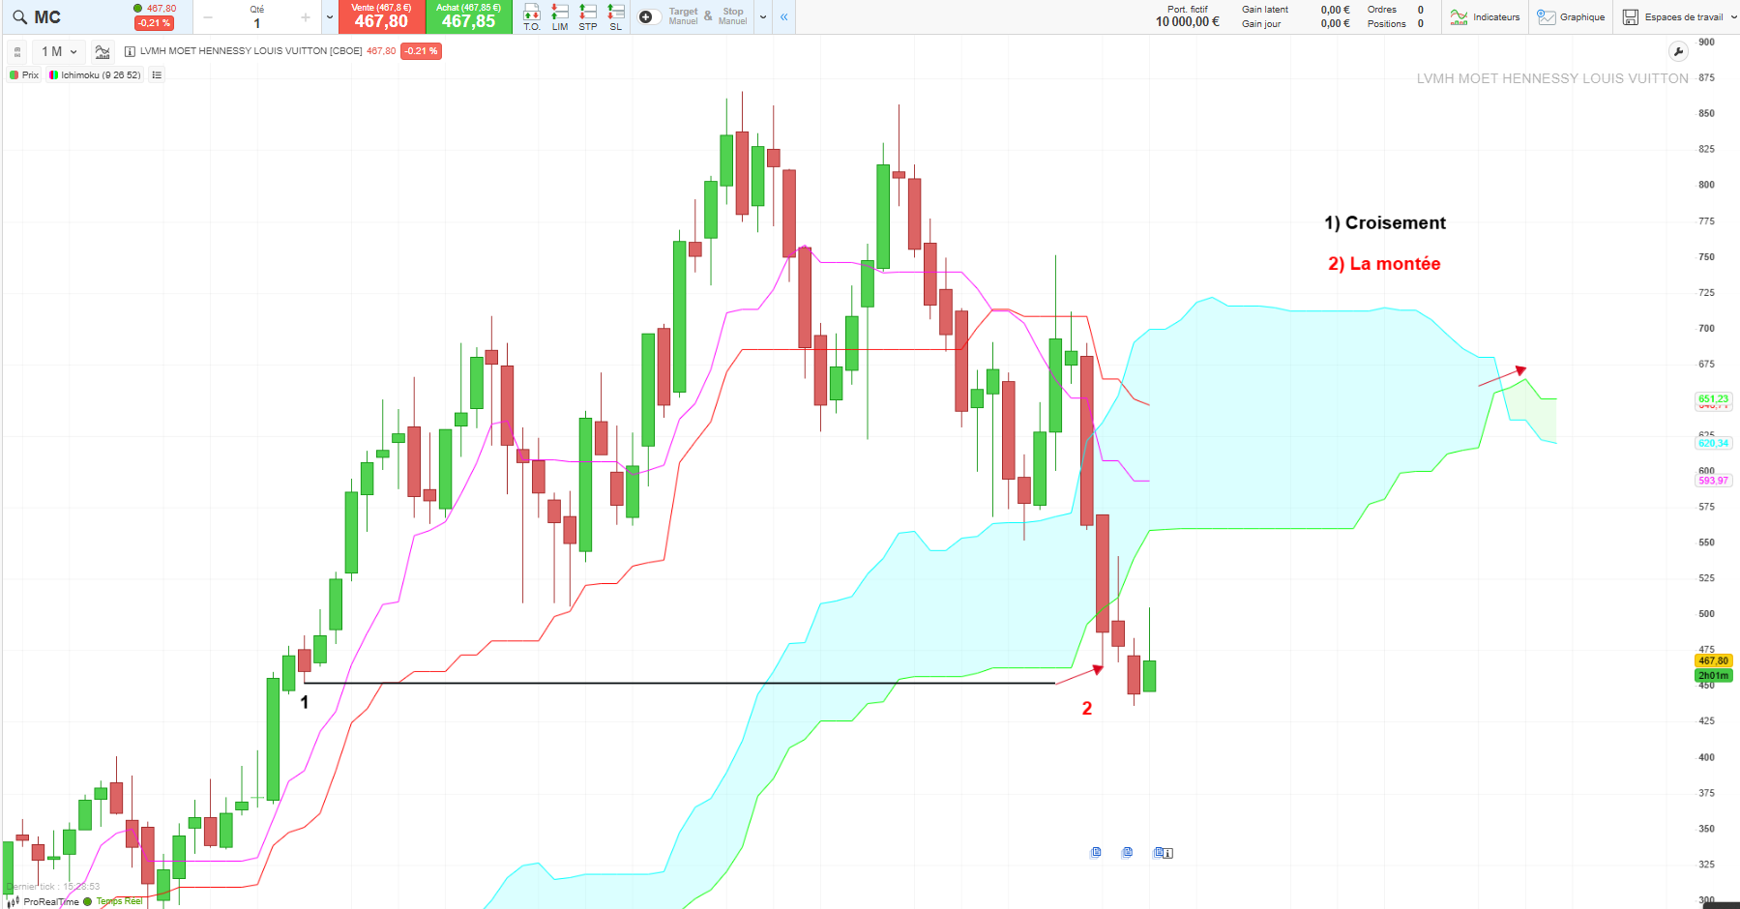Click the red Vente 467,80 button

pyautogui.click(x=381, y=16)
